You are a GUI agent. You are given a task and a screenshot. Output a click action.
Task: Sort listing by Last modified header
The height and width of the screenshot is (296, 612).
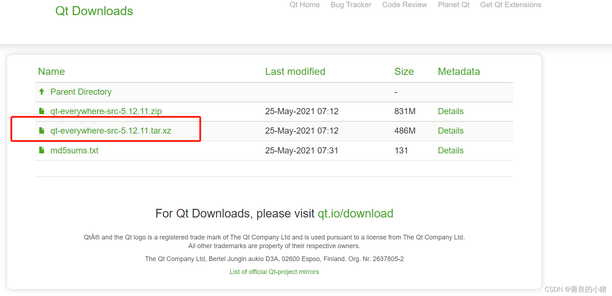point(295,71)
